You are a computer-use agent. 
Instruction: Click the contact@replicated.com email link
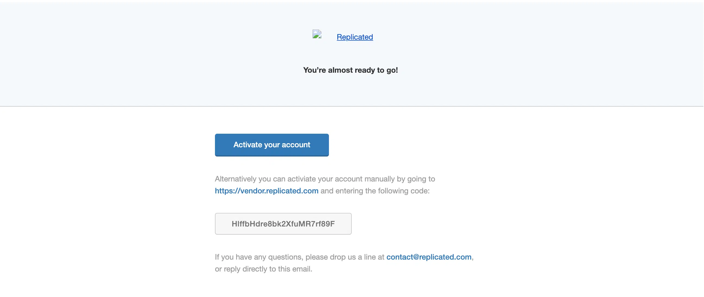point(429,257)
